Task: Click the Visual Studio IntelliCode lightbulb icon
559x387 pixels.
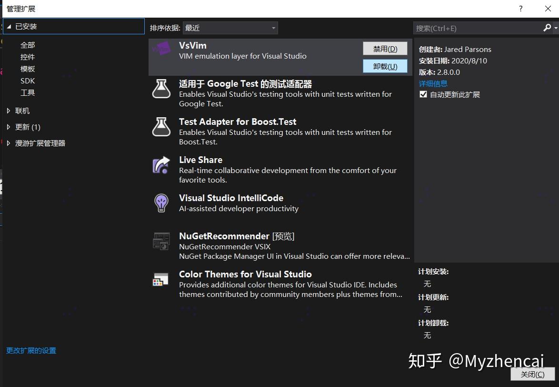Action: click(x=161, y=203)
